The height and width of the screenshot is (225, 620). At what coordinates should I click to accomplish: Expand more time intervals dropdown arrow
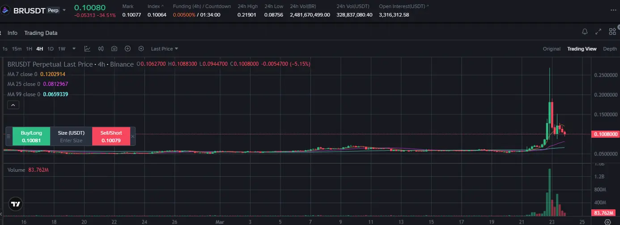click(74, 49)
